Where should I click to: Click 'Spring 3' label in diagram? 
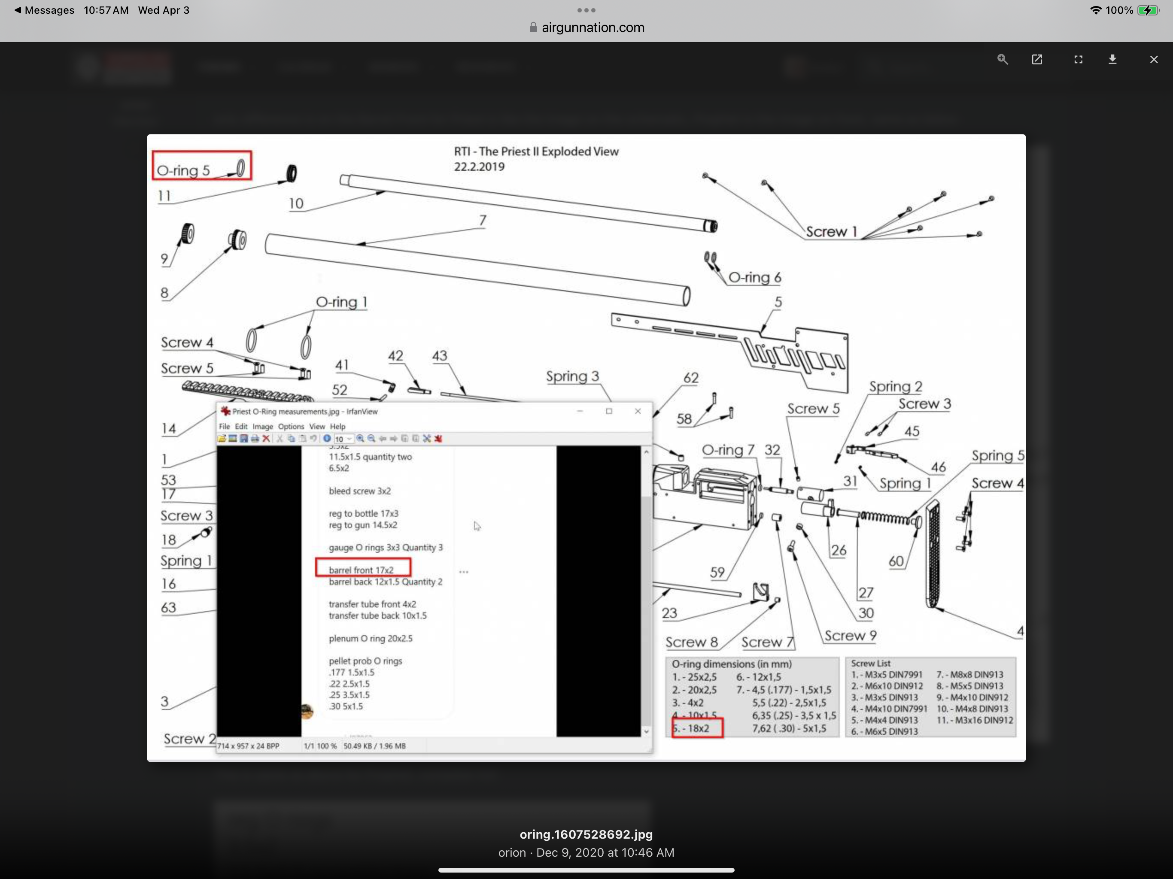573,376
